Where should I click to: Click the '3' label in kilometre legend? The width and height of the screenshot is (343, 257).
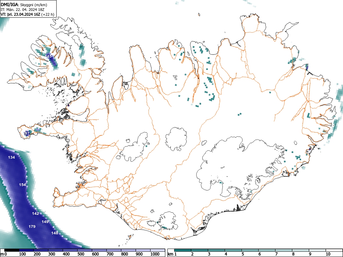(209, 254)
